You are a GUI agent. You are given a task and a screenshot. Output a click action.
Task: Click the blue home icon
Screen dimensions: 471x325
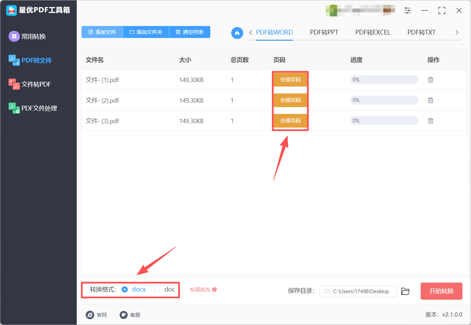237,33
